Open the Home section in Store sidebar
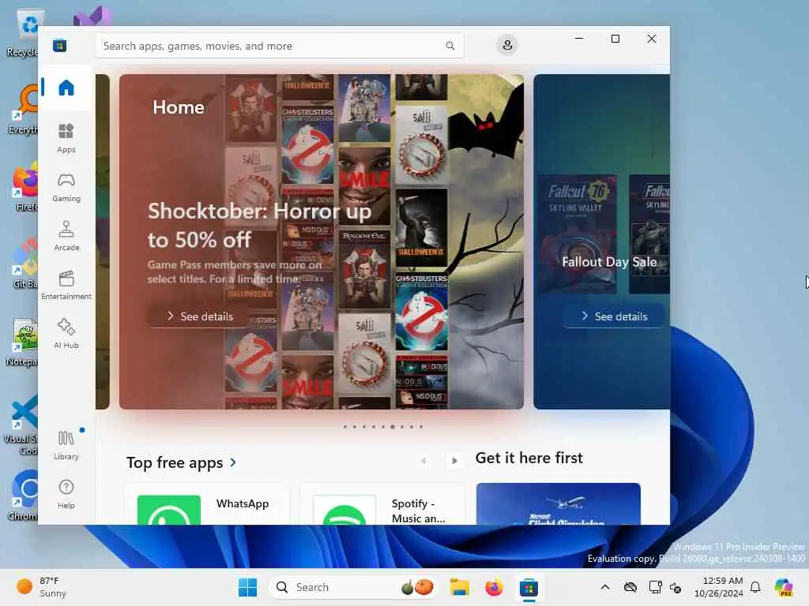Screen dimensions: 809x606 click(66, 88)
